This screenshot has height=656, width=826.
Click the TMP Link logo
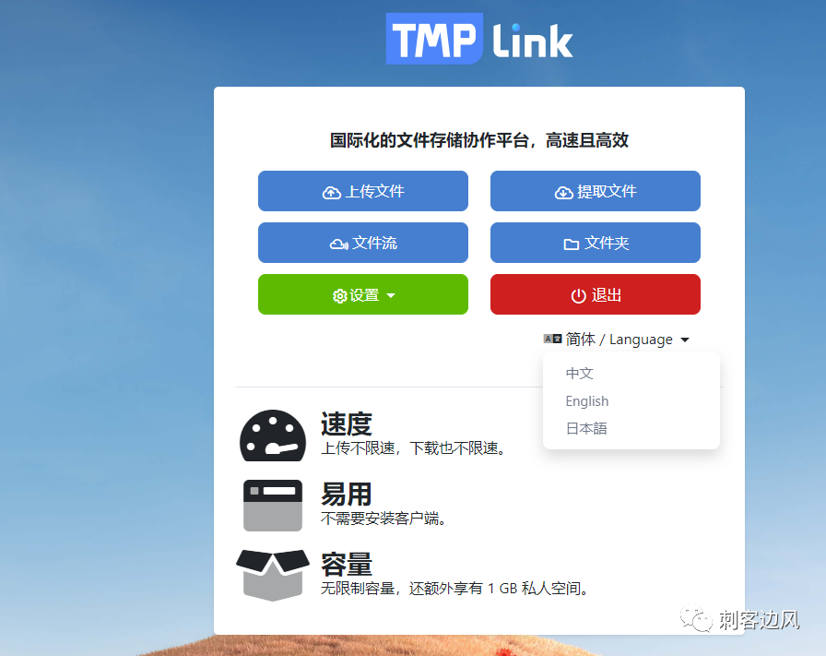coord(479,39)
